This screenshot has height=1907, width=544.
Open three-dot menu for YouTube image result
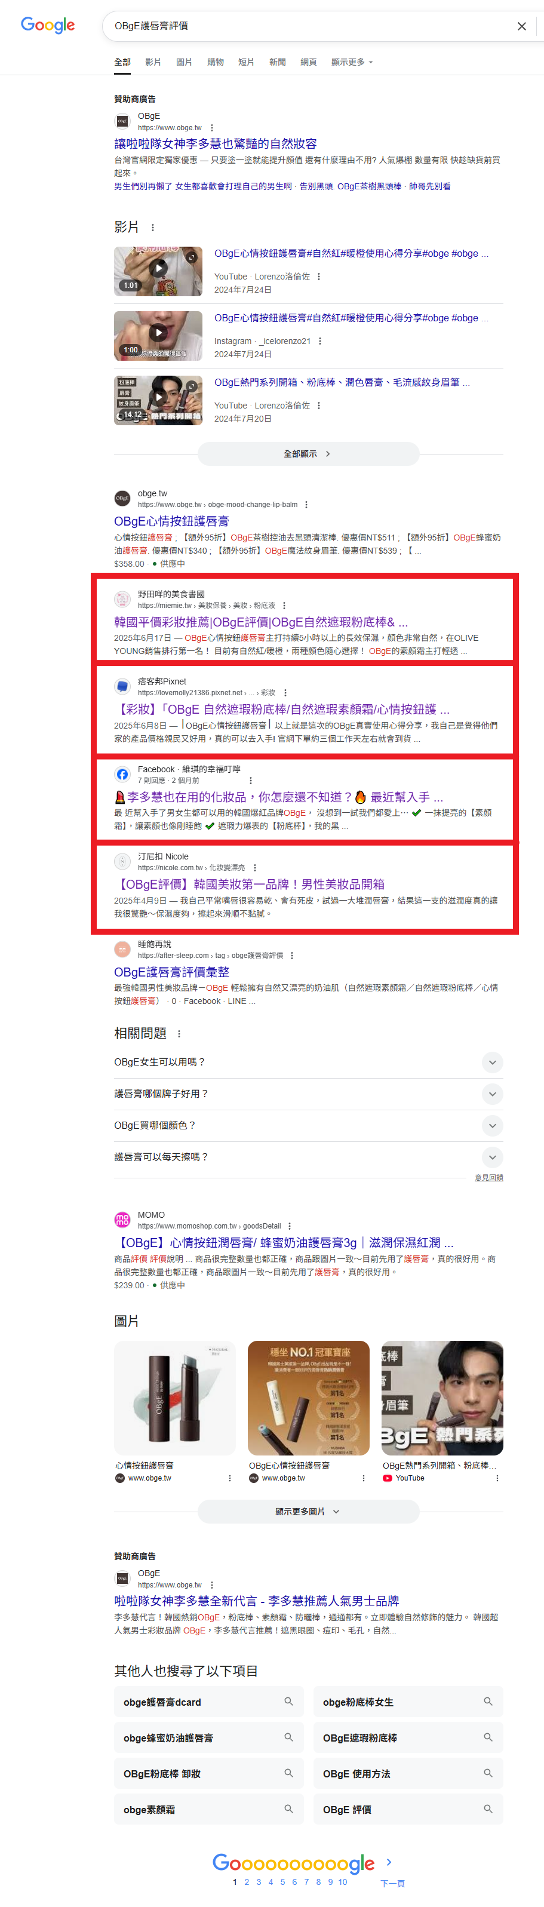pyautogui.click(x=497, y=1478)
